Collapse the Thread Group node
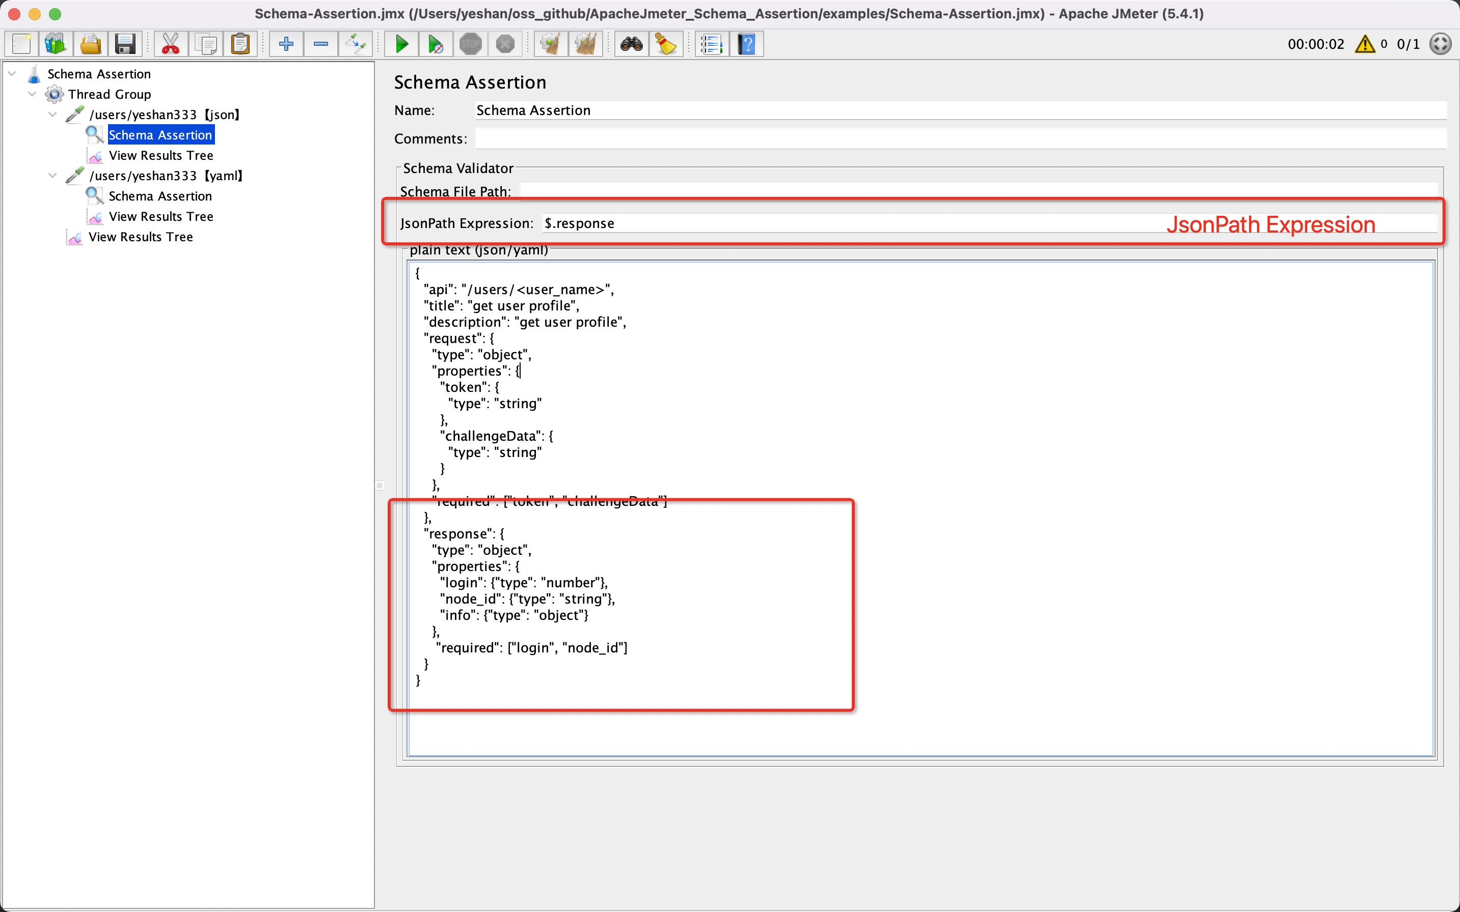1460x912 pixels. 36,94
